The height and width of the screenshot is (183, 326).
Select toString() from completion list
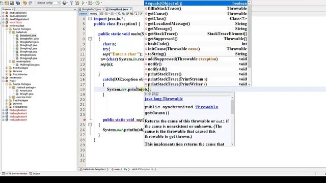pyautogui.click(x=196, y=54)
